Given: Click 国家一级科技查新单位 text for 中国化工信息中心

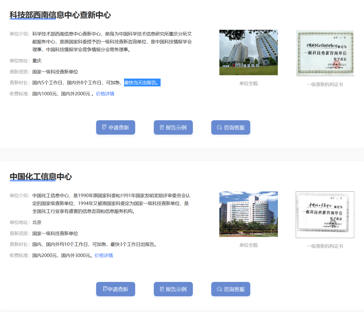Looking at the screenshot, I should pos(55,233).
